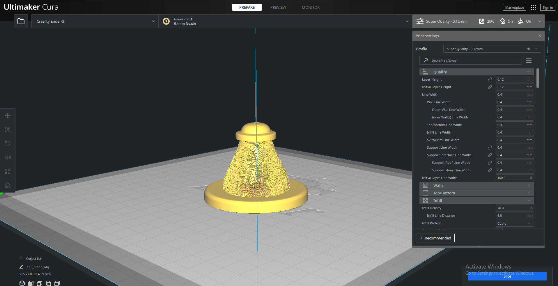Expand the Walls settings section
558x286 pixels.
click(x=476, y=185)
